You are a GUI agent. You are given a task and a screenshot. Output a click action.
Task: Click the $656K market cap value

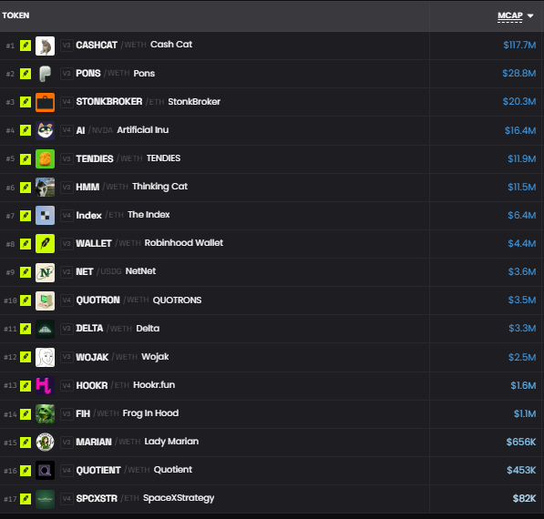520,442
